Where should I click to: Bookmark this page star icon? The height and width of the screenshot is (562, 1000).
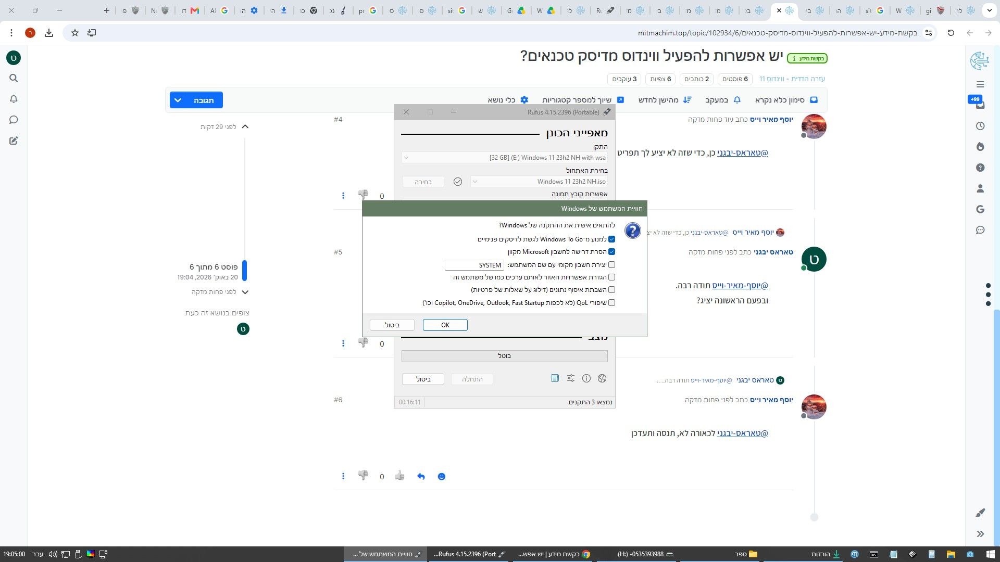tap(75, 33)
